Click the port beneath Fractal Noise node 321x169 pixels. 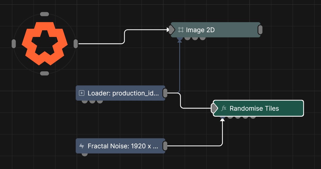coord(85,154)
